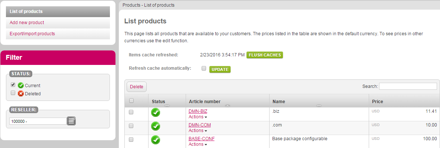Click into the Search input field

pos(408,86)
